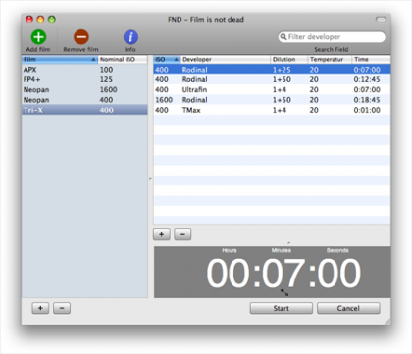The height and width of the screenshot is (354, 412).
Task: Select the Rodinal 1+50 0:12:45 row
Action: pos(272,79)
